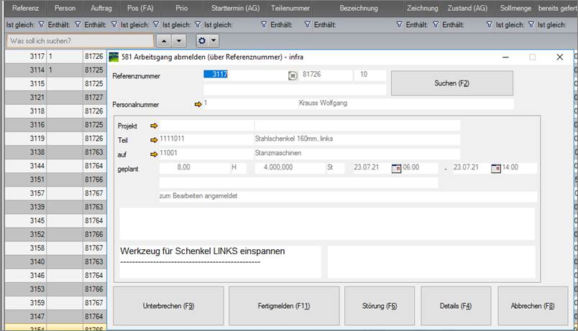Click search previous up arrow button
The image size is (578, 331).
(x=163, y=41)
